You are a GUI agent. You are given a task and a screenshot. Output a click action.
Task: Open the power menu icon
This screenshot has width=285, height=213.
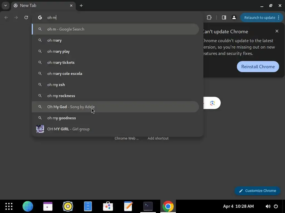coord(276,206)
